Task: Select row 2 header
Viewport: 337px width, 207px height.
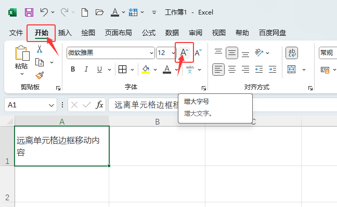Action: [7, 184]
